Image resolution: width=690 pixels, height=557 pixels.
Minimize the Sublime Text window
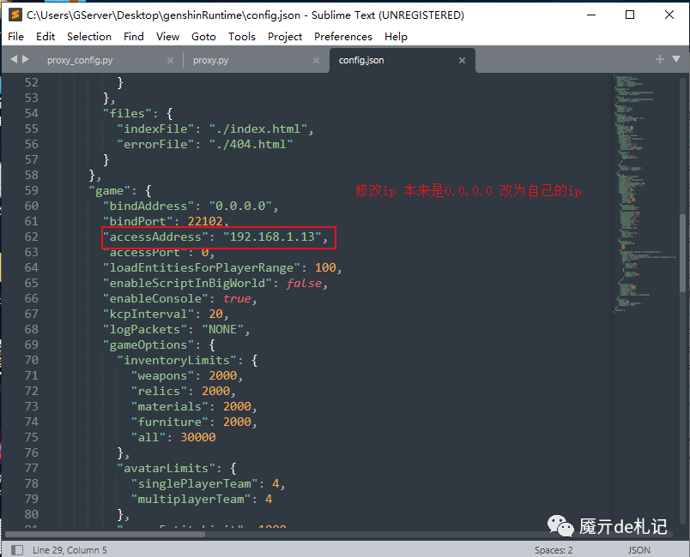pyautogui.click(x=591, y=15)
